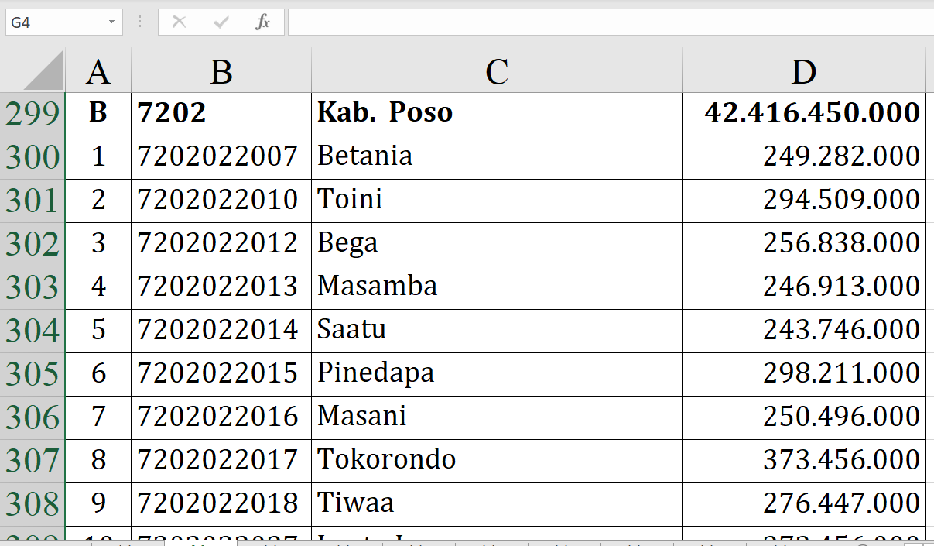Select column A header

(98, 71)
